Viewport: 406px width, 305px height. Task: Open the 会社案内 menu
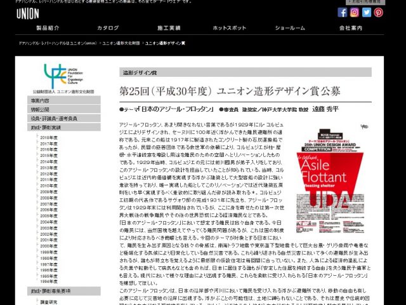pyautogui.click(x=351, y=28)
